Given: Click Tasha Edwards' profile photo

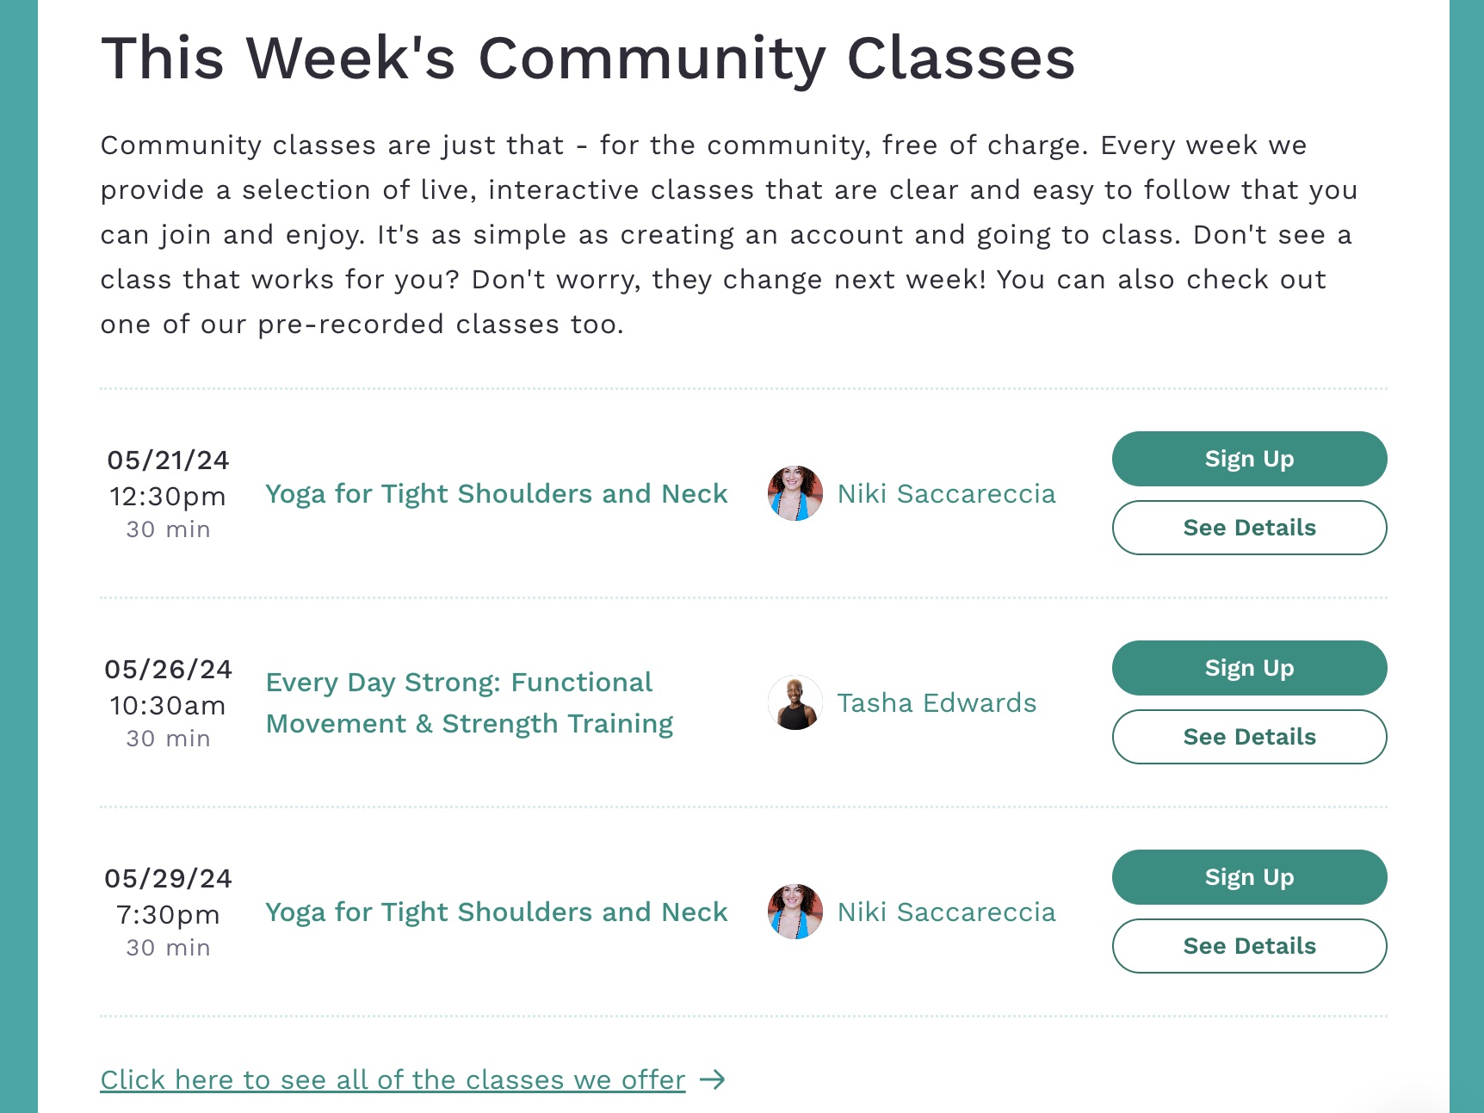Looking at the screenshot, I should tap(795, 703).
